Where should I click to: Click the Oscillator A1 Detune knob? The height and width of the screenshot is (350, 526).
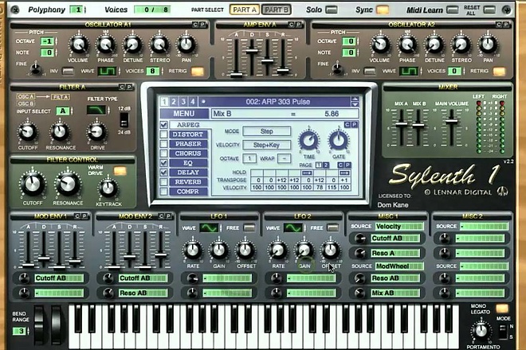point(132,45)
